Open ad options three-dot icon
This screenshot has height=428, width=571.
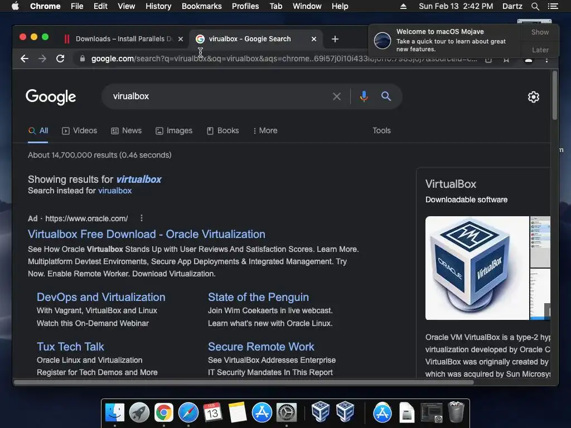coord(142,218)
